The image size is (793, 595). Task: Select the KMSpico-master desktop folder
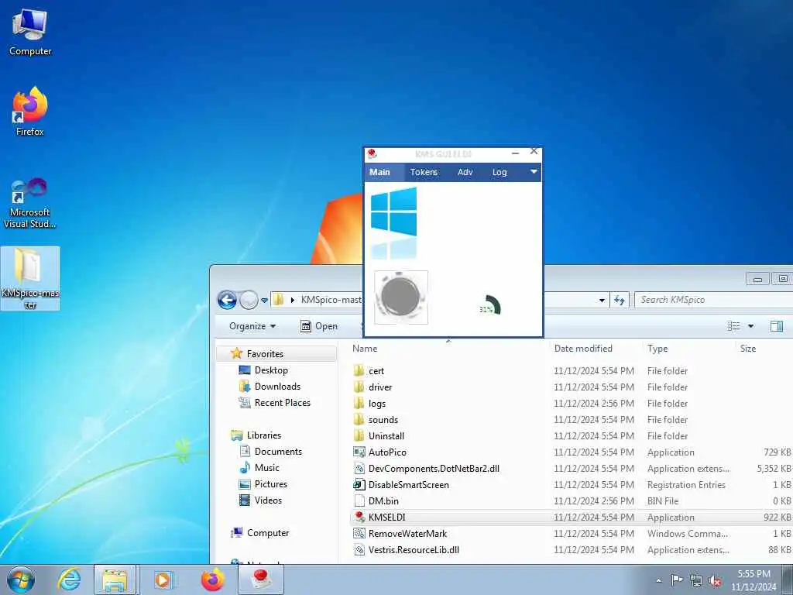click(30, 278)
